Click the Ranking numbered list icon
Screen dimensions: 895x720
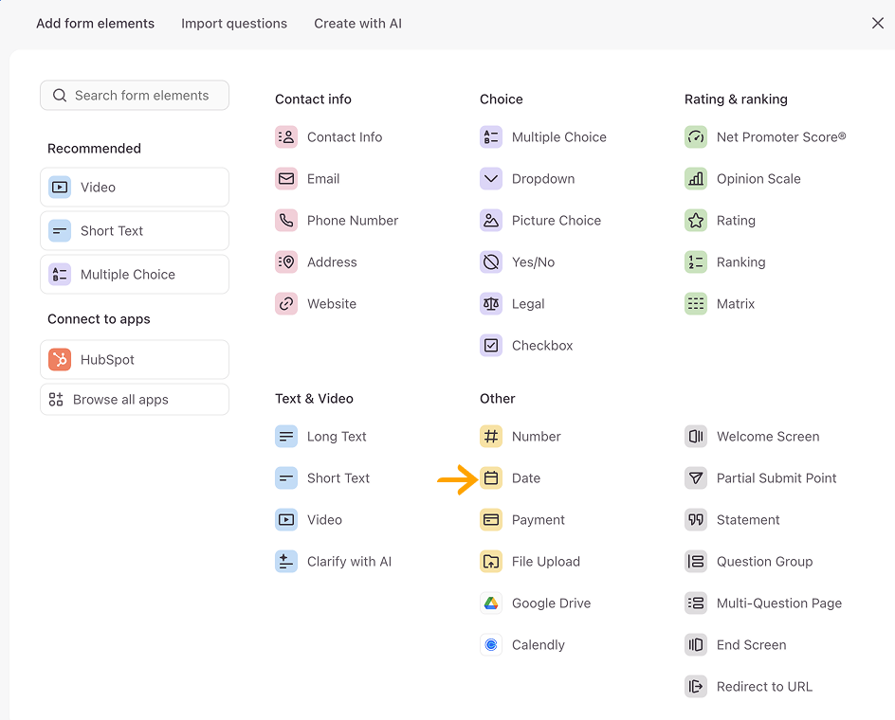(x=696, y=261)
